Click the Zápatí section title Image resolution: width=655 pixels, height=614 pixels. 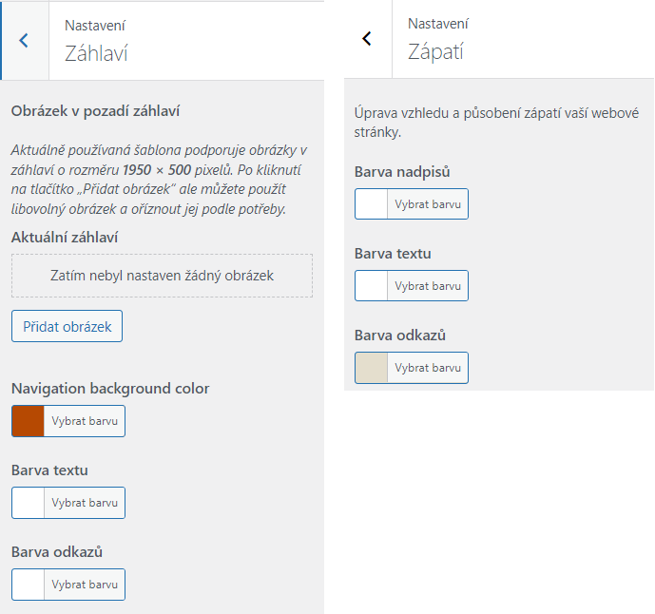point(435,51)
